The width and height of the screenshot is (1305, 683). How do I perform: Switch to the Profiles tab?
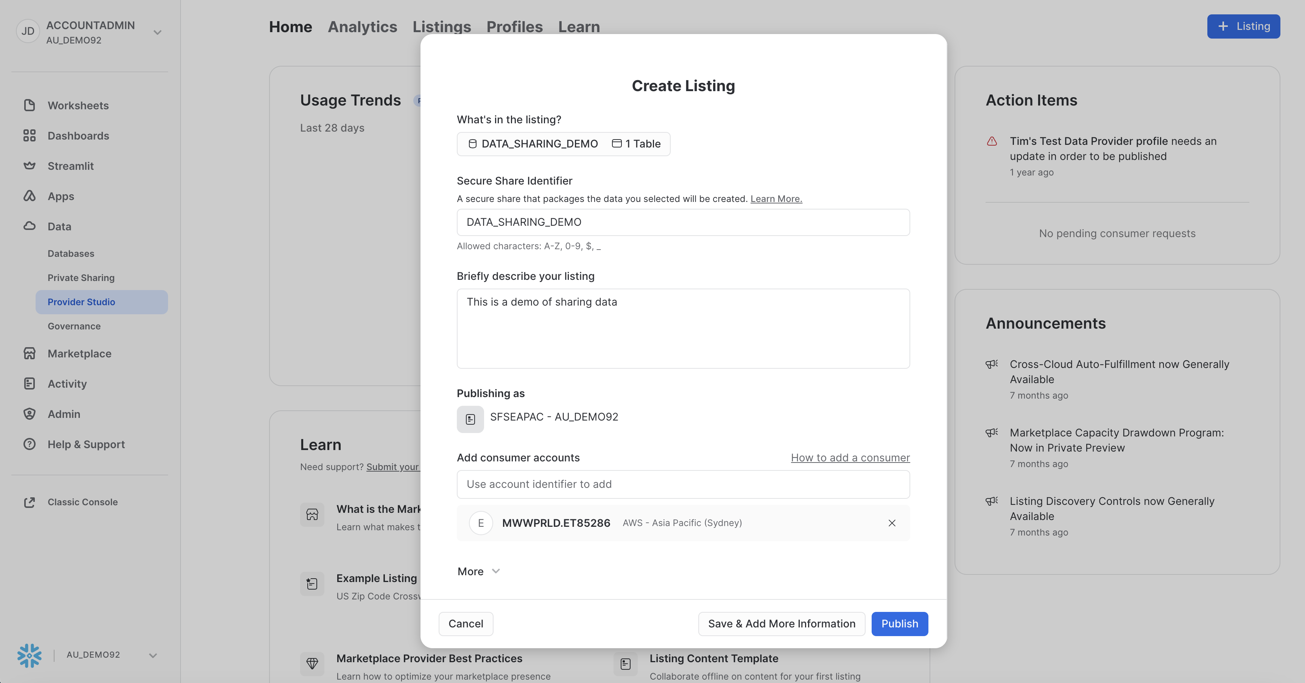tap(514, 26)
